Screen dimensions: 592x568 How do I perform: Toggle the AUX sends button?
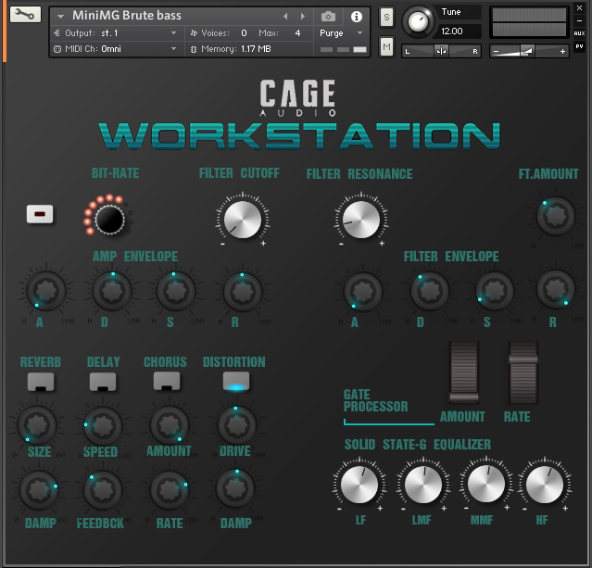[x=579, y=33]
